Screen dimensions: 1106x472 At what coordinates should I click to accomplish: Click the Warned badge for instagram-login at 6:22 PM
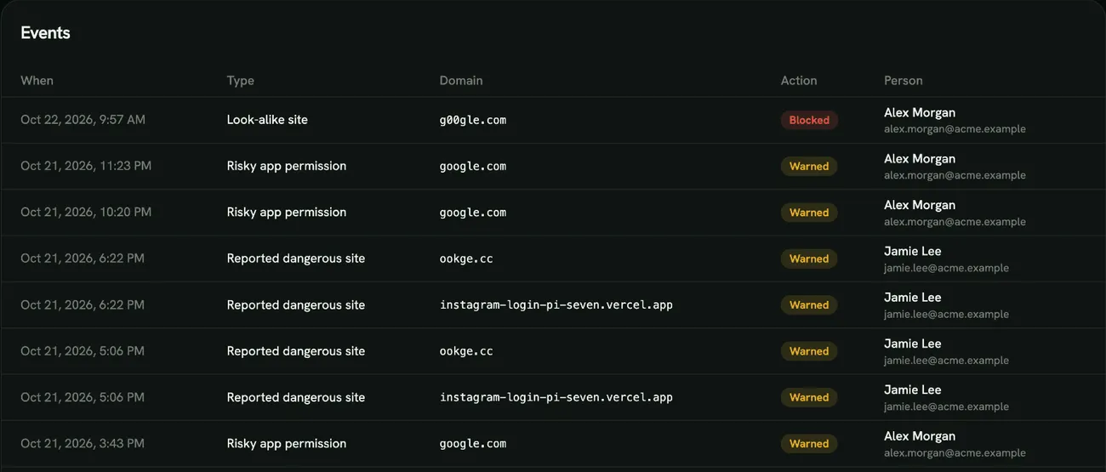[809, 305]
